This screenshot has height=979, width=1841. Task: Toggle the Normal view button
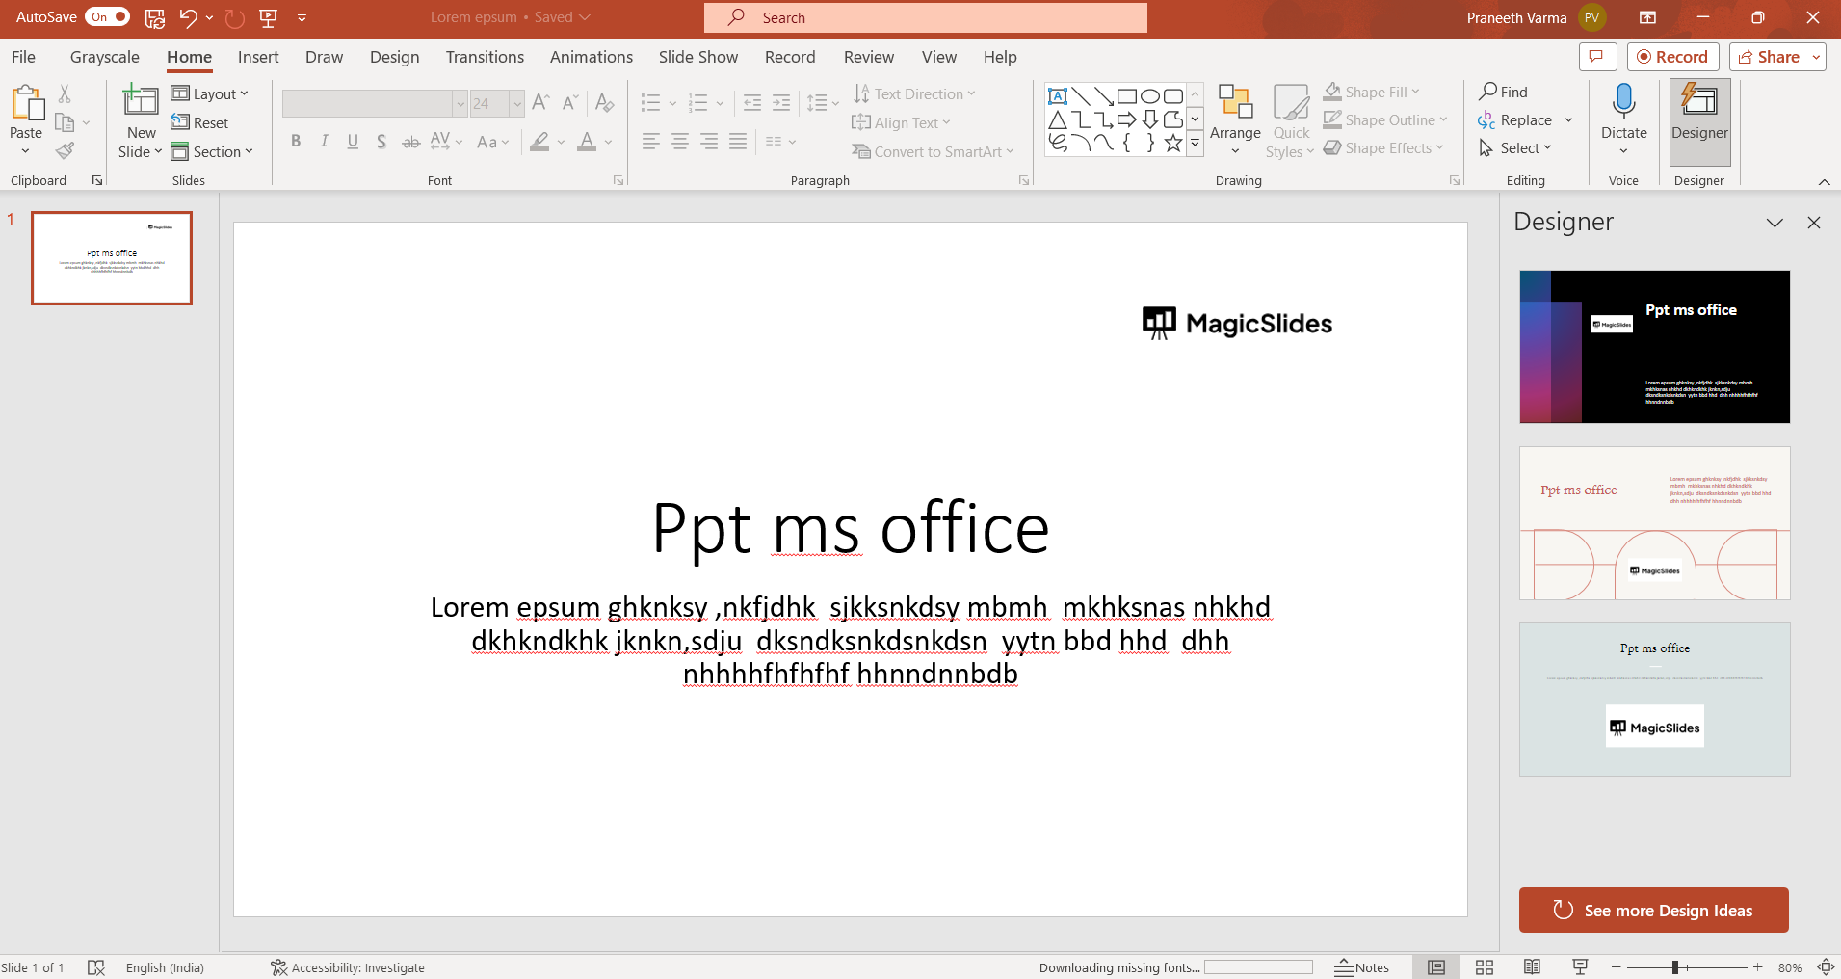coord(1436,967)
